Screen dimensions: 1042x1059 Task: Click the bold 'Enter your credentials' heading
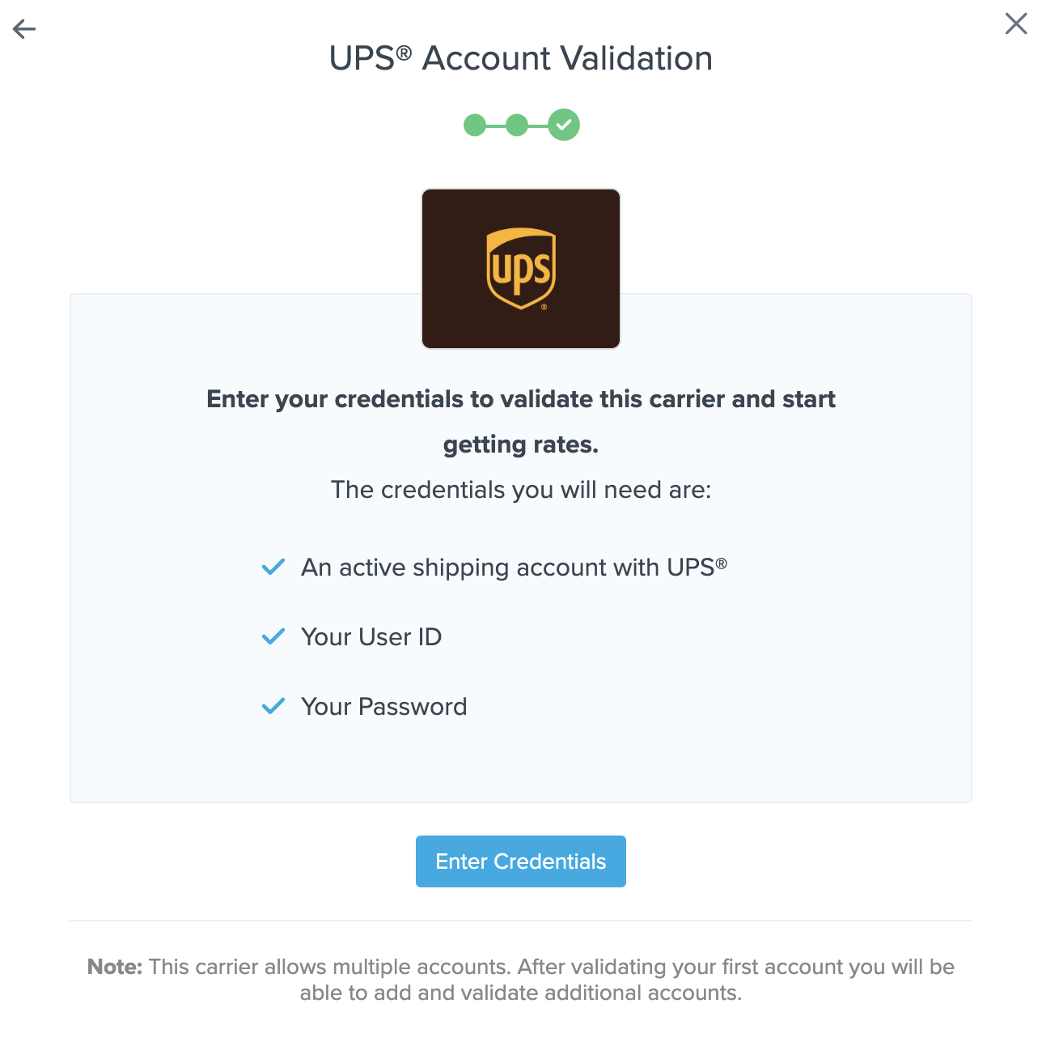point(521,399)
